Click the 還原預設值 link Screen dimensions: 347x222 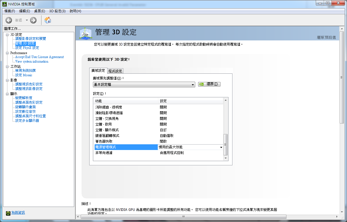click(x=326, y=37)
